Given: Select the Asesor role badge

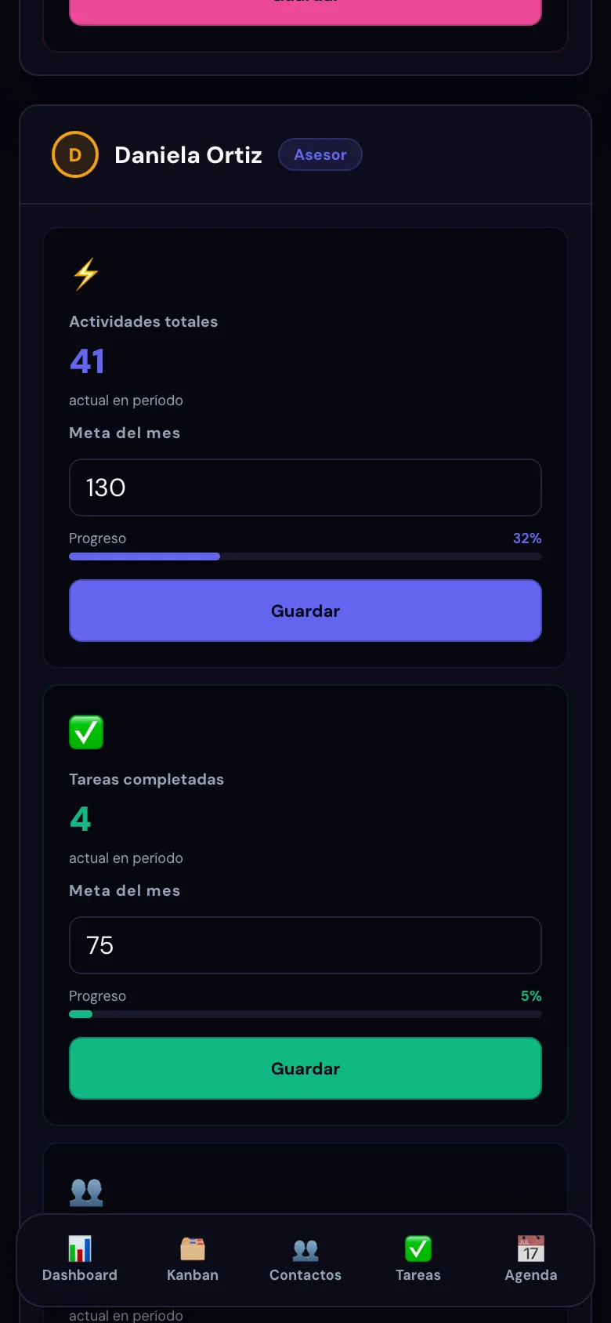Looking at the screenshot, I should pos(320,154).
